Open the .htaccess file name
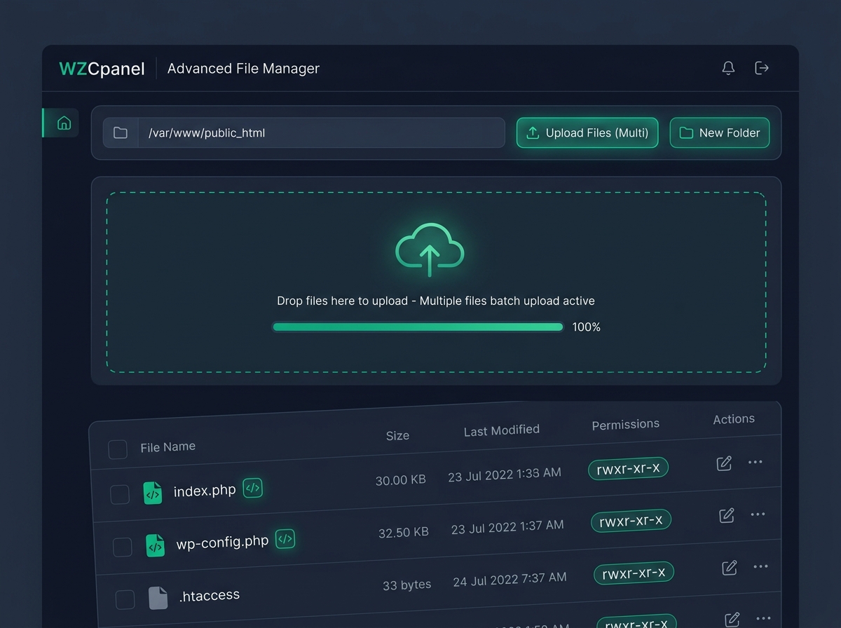Screen dimensions: 841x628 coord(210,596)
